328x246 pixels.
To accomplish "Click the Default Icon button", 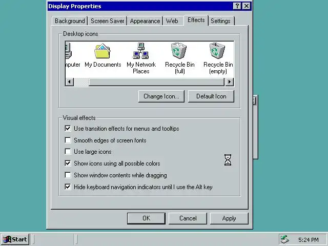I will tap(211, 96).
